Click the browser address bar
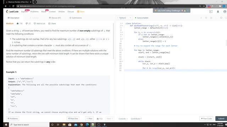227x127 pixels. pos(107,6)
